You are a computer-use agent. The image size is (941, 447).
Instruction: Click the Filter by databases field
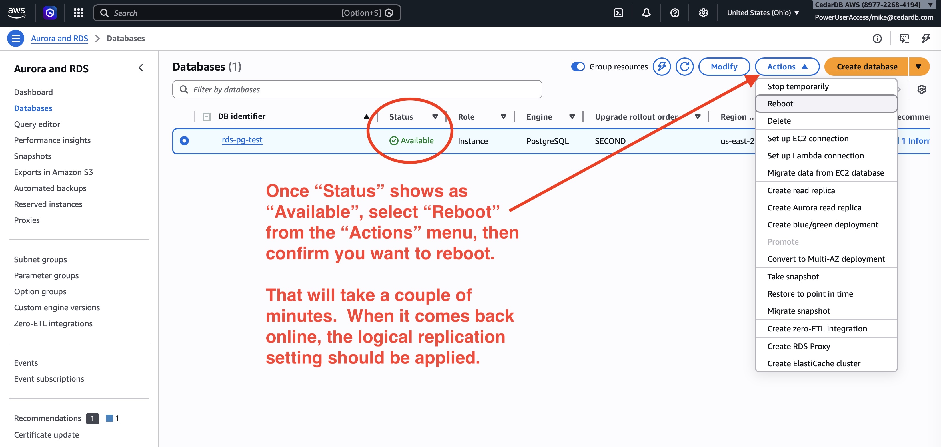(x=357, y=90)
